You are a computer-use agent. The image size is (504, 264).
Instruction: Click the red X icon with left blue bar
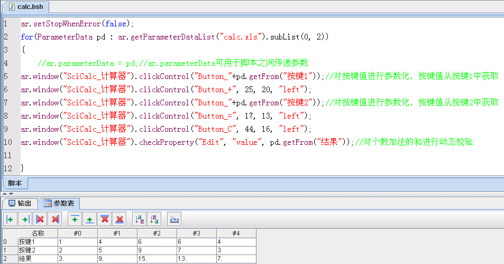[x=40, y=219]
